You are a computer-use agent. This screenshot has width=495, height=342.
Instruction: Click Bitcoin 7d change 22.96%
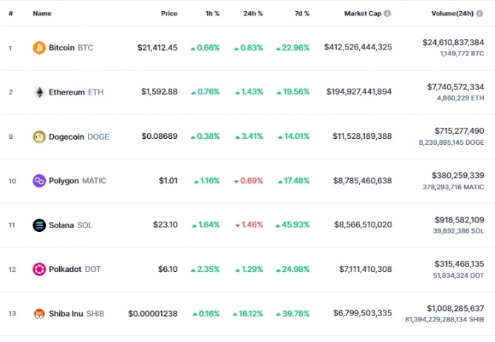293,47
